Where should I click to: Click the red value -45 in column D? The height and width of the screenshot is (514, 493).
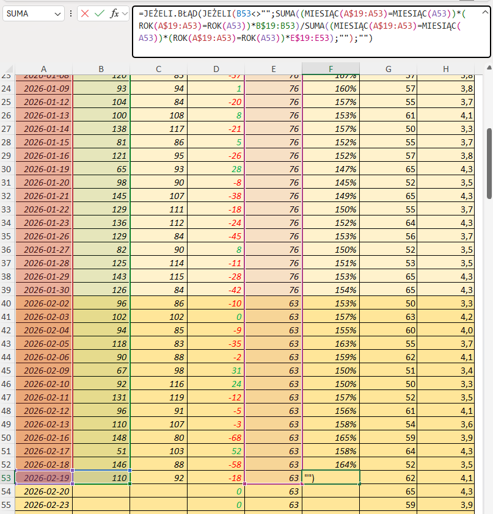coord(216,236)
